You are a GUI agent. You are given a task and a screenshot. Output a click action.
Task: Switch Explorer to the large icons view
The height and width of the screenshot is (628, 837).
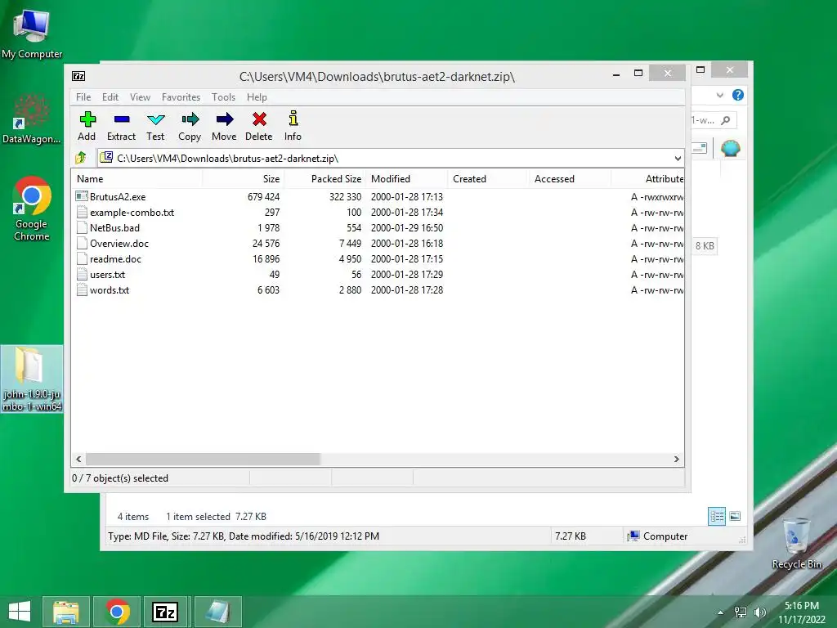[x=735, y=516]
